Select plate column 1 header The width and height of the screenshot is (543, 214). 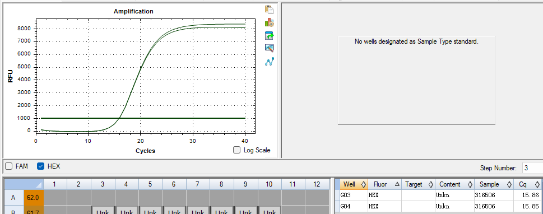[x=55, y=184]
